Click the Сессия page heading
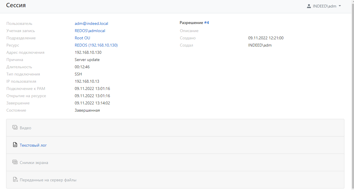This screenshot has height=190, width=354. pos(16,5)
